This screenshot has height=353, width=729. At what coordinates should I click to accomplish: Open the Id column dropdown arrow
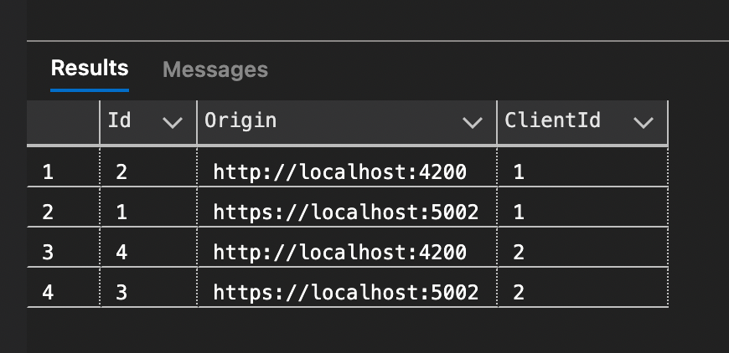pyautogui.click(x=173, y=122)
